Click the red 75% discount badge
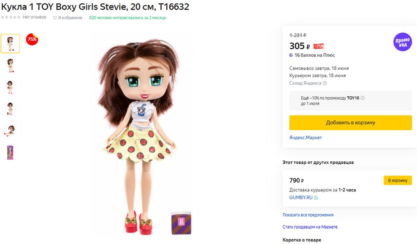 pyautogui.click(x=32, y=39)
